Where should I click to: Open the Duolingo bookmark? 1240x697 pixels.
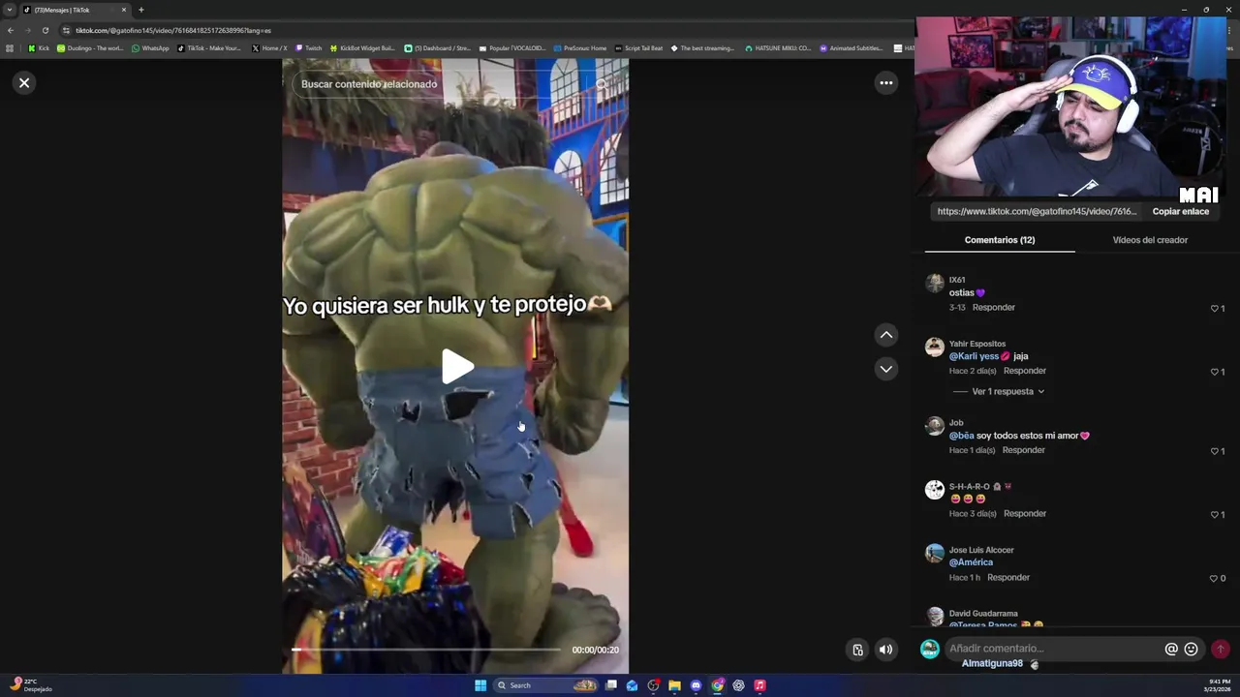(90, 48)
